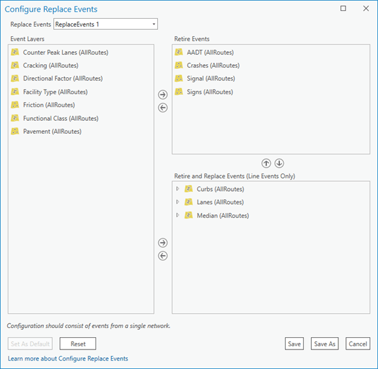This screenshot has width=378, height=369.
Task: Expand the Lanes (AllRoutes) tree node
Action: coord(178,202)
